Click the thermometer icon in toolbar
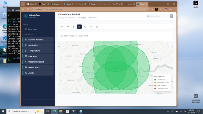The width and height of the screenshot is (203, 114). point(74,27)
